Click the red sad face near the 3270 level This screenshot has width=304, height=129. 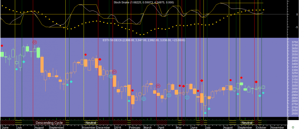point(114,72)
